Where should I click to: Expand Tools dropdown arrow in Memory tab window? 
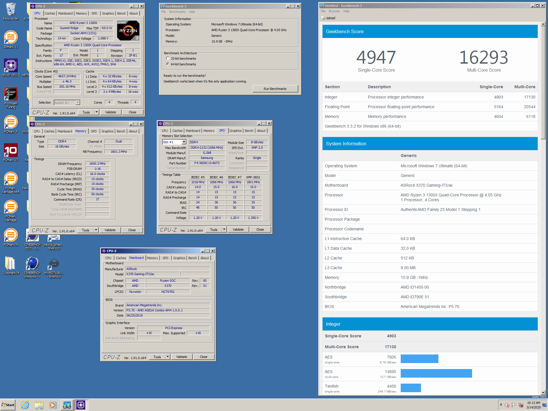click(96, 230)
